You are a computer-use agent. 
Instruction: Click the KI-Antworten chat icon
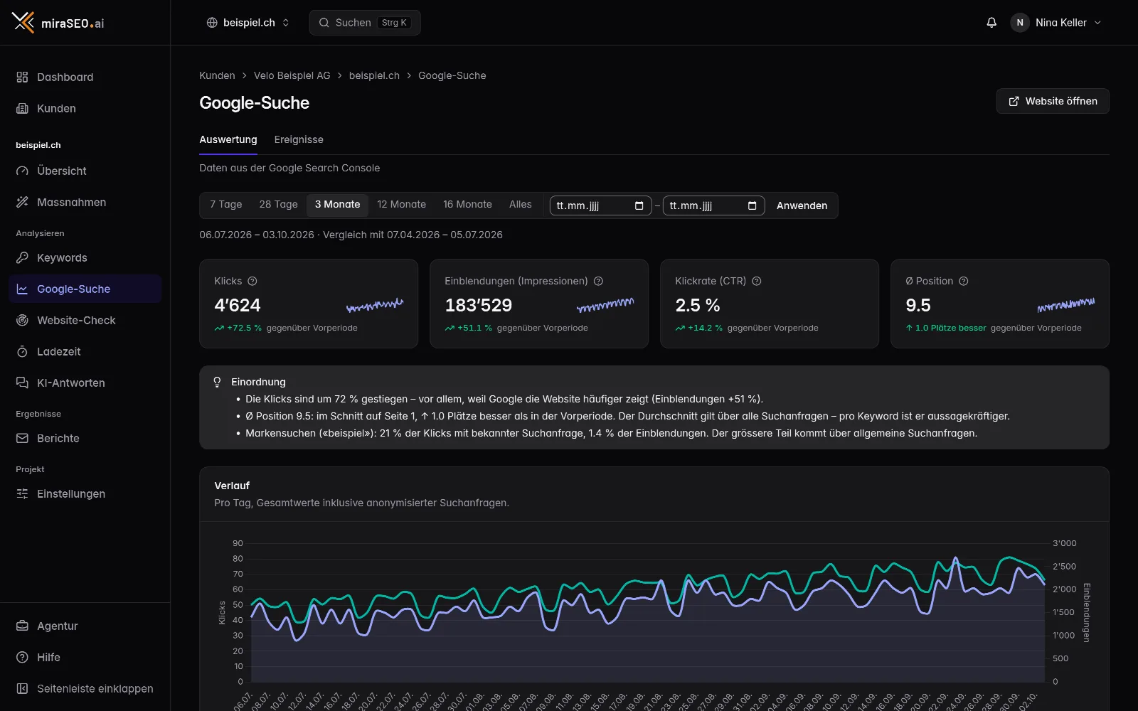(x=22, y=383)
